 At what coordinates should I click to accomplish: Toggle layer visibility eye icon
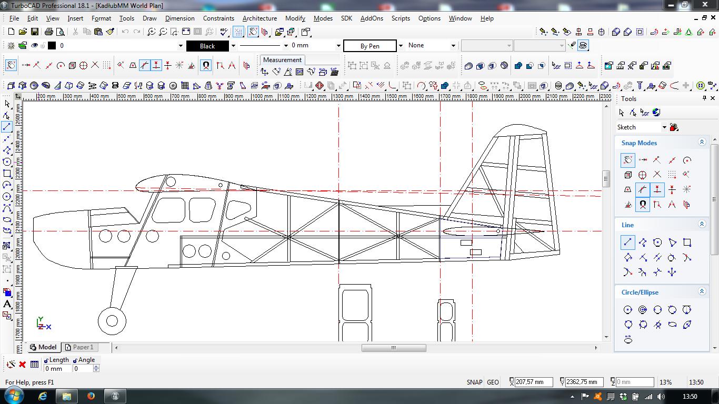pyautogui.click(x=35, y=46)
